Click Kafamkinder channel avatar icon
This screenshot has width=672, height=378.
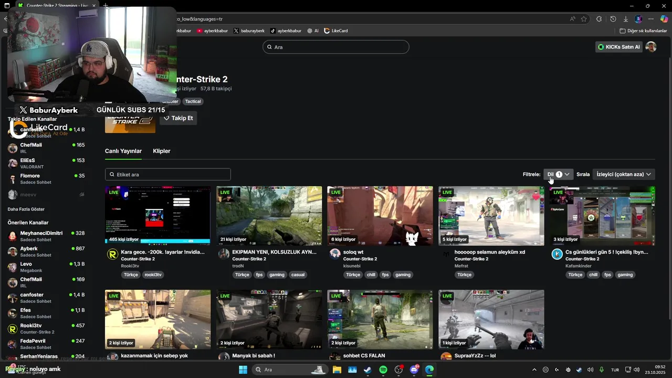[557, 255]
